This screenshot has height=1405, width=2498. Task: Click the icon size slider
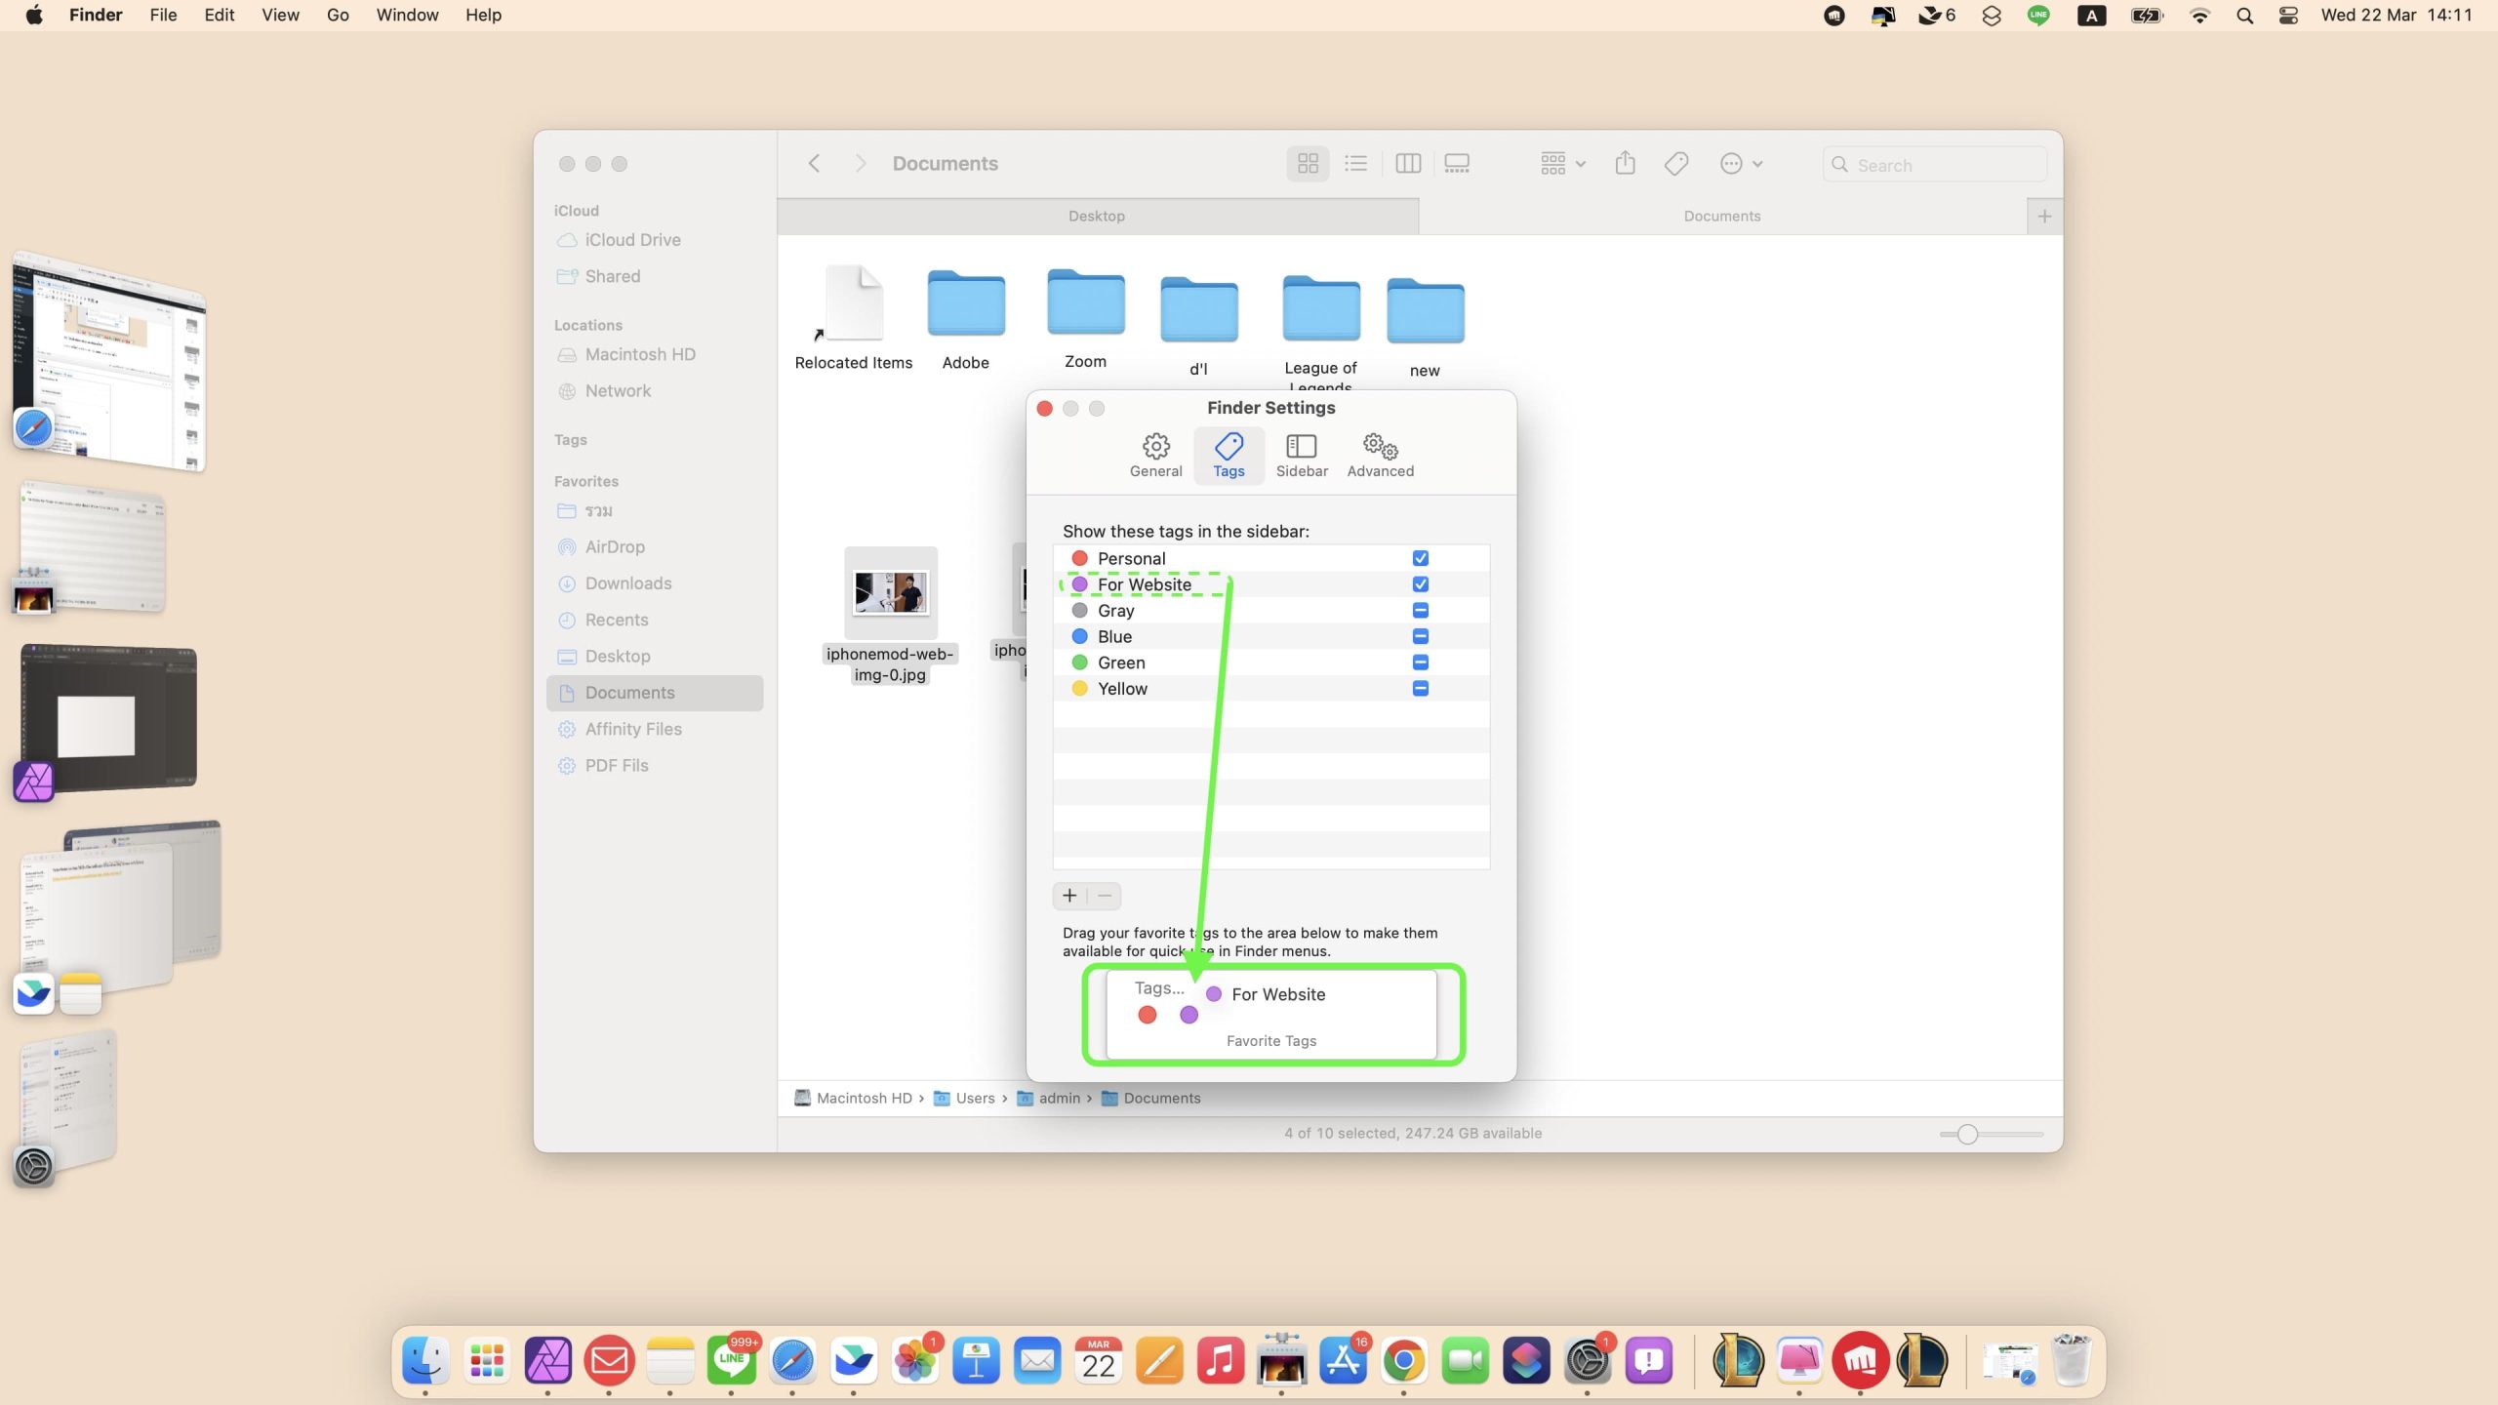(1967, 1134)
